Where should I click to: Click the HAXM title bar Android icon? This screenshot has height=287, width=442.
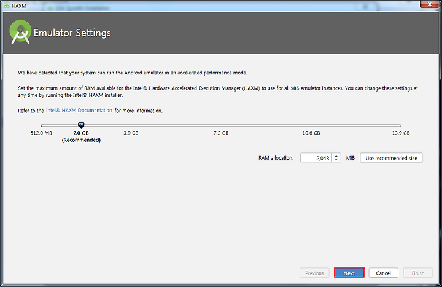tap(7, 6)
